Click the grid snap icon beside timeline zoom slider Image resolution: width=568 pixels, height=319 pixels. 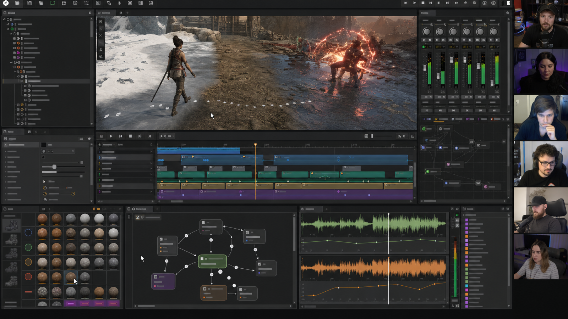tap(366, 136)
